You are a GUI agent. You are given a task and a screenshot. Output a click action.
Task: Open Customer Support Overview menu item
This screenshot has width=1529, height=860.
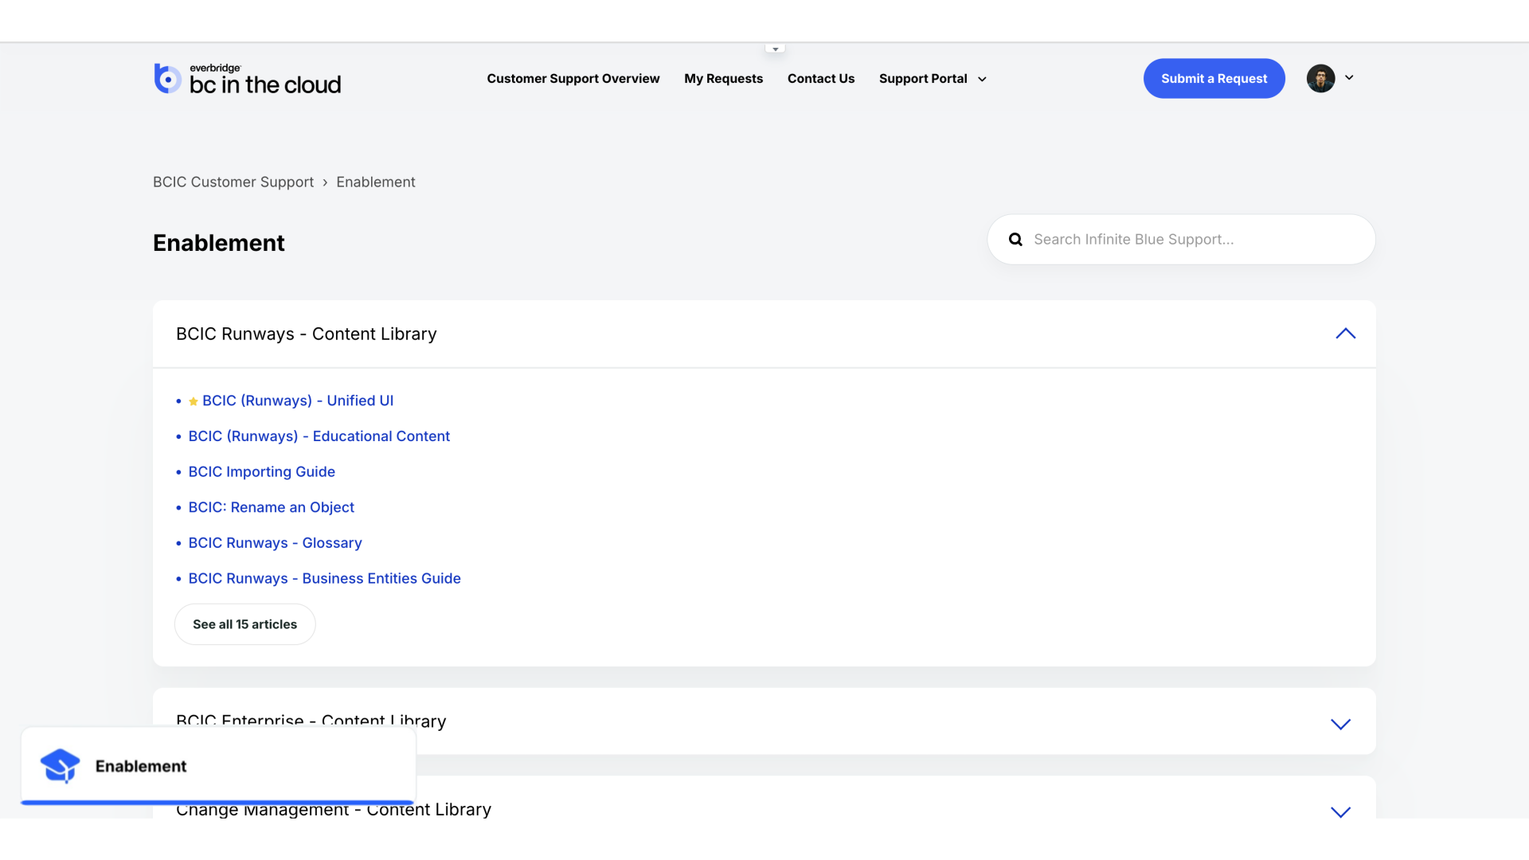click(x=573, y=79)
